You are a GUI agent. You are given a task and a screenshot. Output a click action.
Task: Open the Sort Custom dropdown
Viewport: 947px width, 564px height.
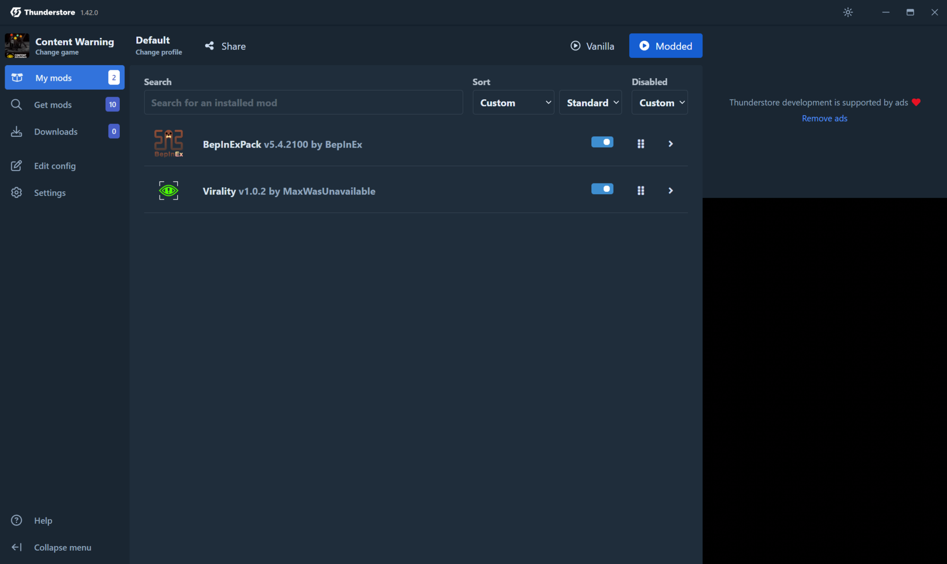click(x=513, y=103)
